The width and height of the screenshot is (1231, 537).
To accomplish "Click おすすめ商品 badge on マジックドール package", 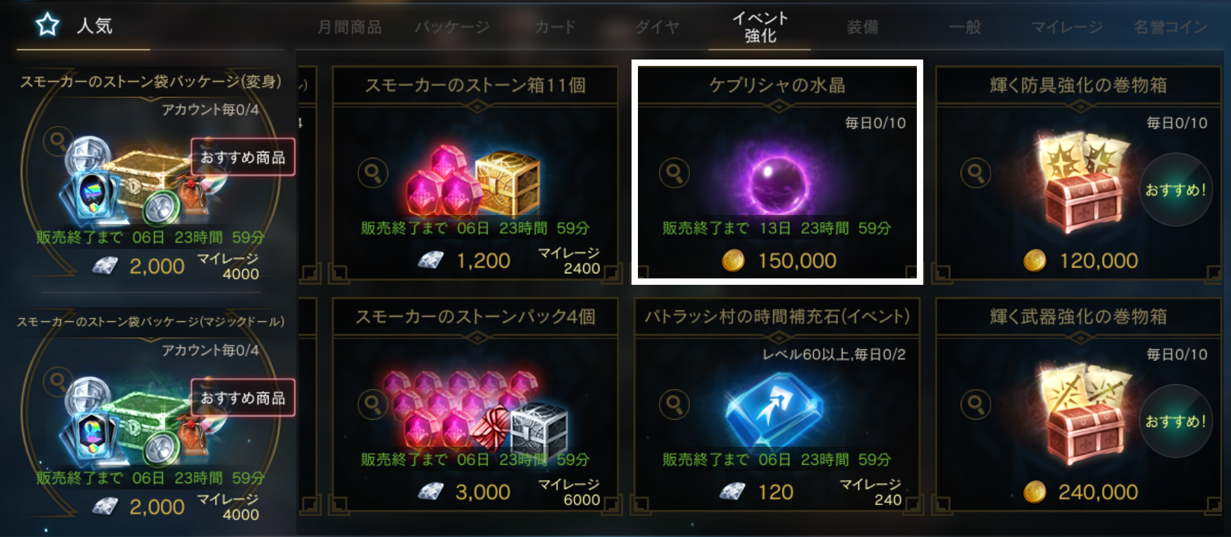I will click(243, 398).
